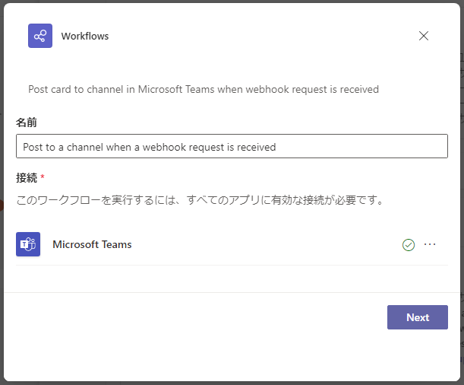464x385 pixels.
Task: Click the 接続 label
Action: point(27,178)
